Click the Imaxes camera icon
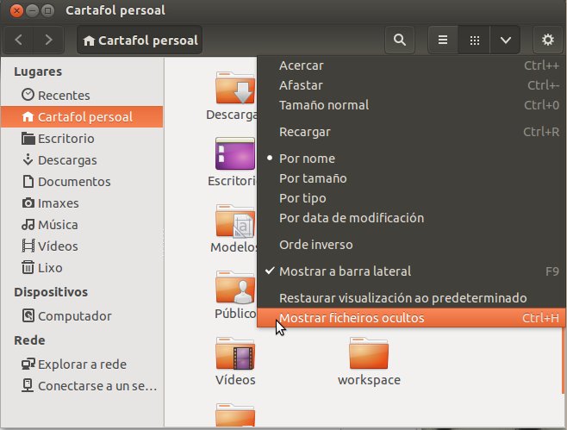The image size is (567, 430). point(28,203)
